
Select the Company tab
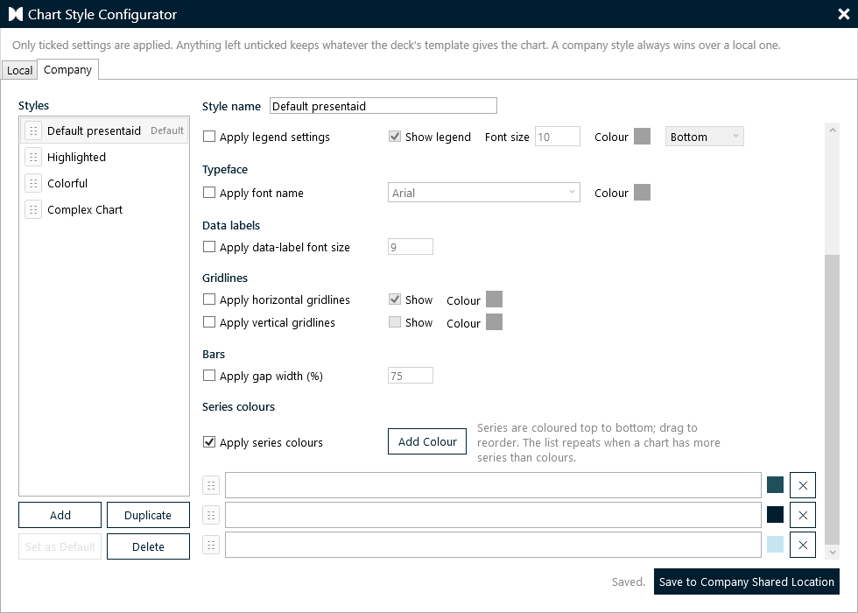[68, 69]
